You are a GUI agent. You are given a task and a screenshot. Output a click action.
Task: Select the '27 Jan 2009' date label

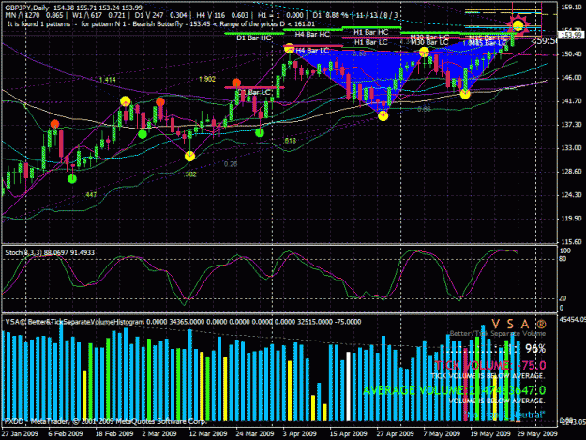pos(21,434)
